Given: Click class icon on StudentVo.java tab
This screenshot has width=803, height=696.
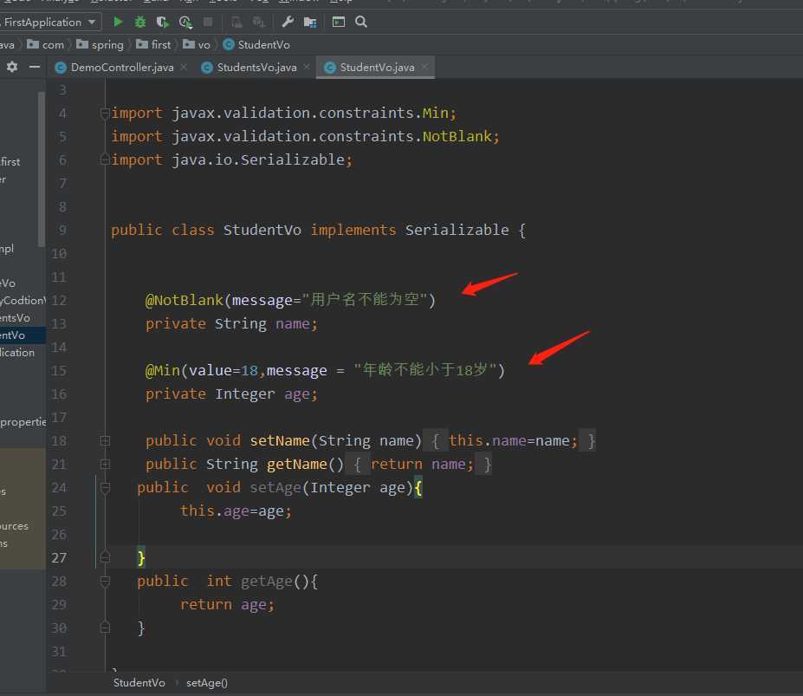Looking at the screenshot, I should point(330,67).
